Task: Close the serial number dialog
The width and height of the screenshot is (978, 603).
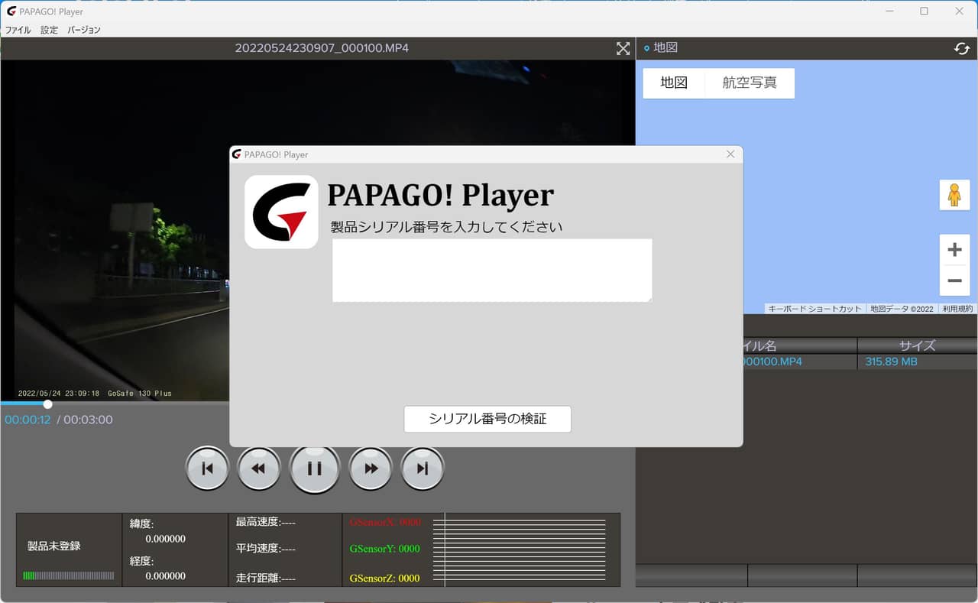Action: pyautogui.click(x=730, y=154)
